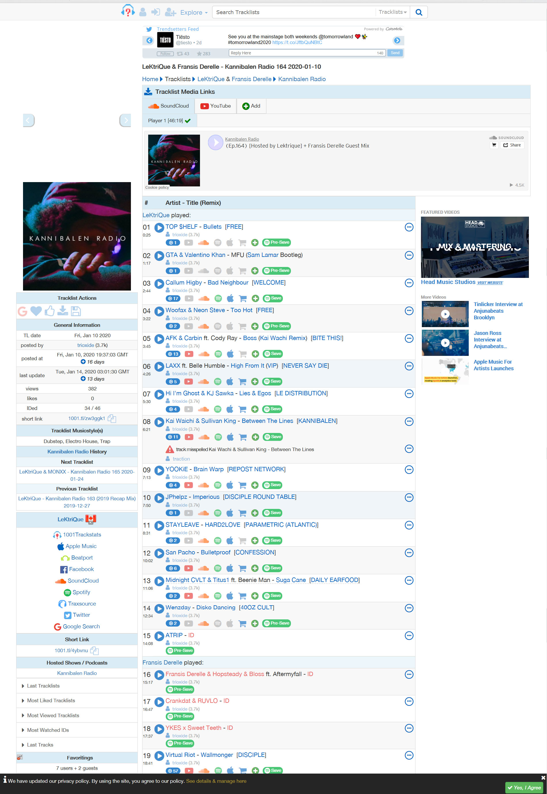Expand the Last Tracklists section
This screenshot has width=547, height=794.
[x=77, y=686]
